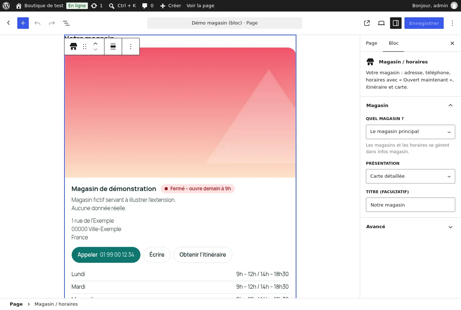Open the device preview laptop icon
The image size is (461, 310).
381,23
